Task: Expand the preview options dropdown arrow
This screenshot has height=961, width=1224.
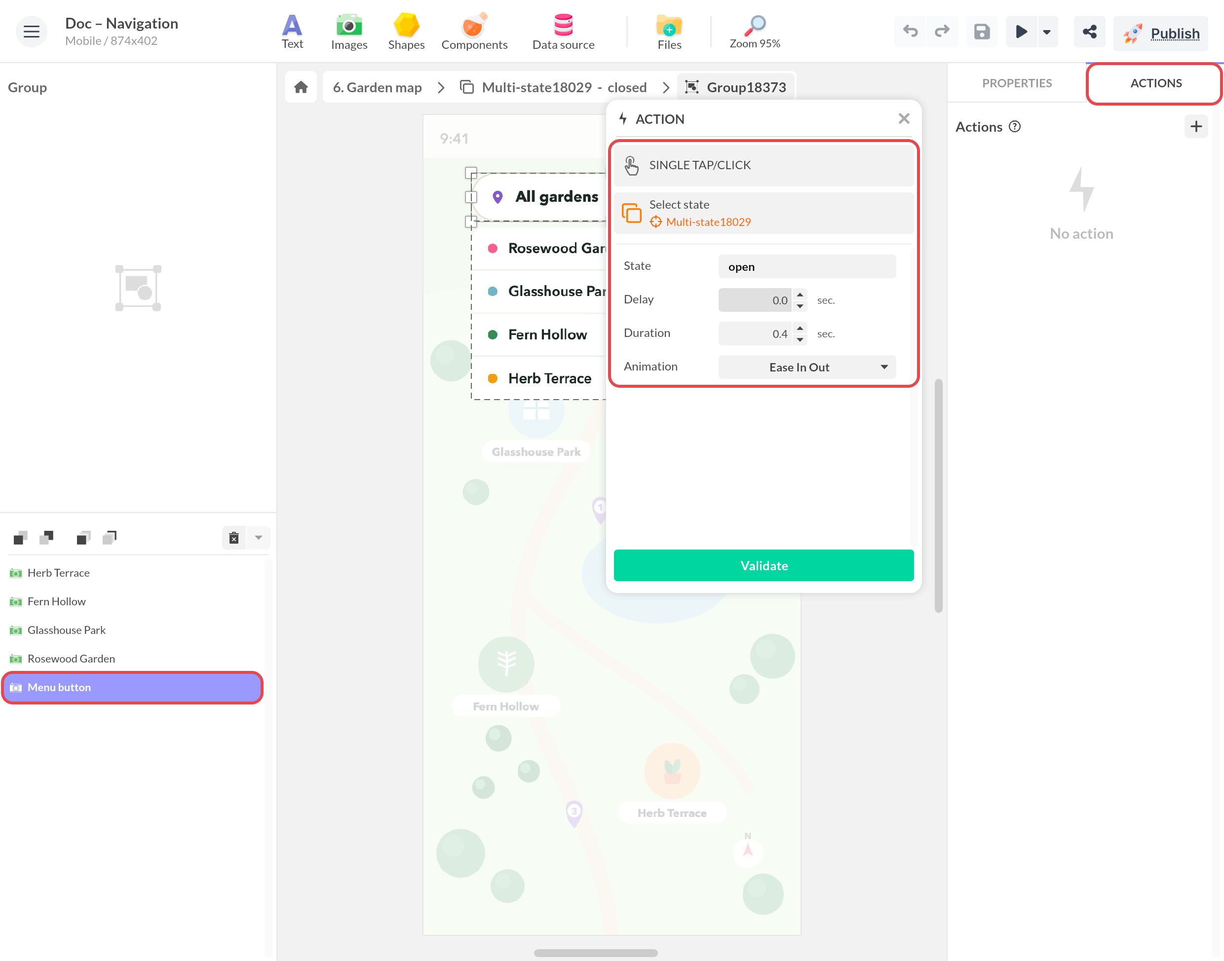Action: [x=1047, y=32]
